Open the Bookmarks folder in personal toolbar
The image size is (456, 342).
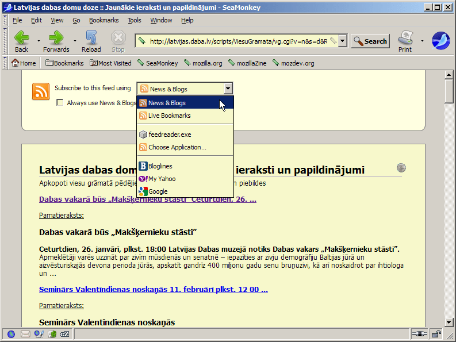tap(64, 63)
